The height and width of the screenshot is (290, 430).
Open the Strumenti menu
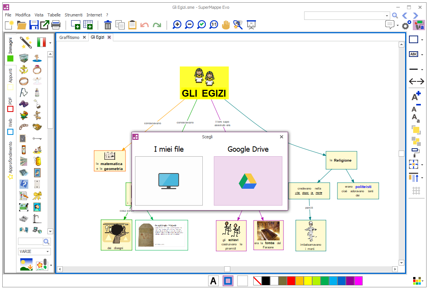[x=73, y=15]
